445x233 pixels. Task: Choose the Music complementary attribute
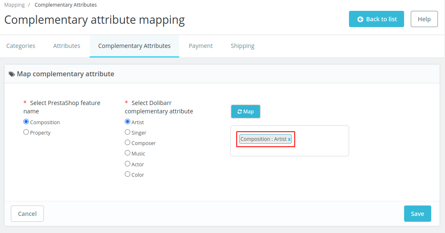tap(128, 153)
